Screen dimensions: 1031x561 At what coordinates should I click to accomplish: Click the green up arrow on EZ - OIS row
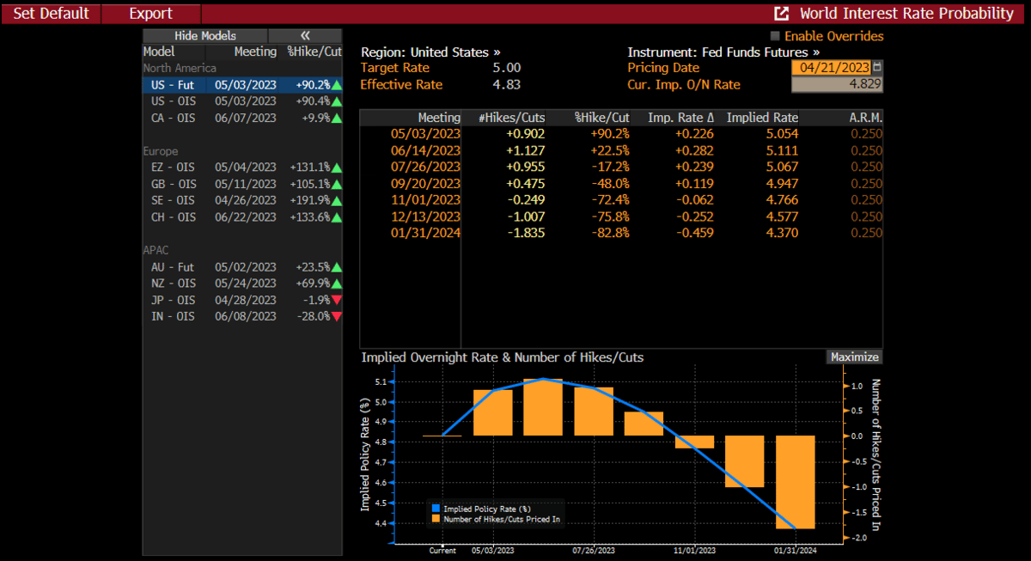click(x=337, y=168)
